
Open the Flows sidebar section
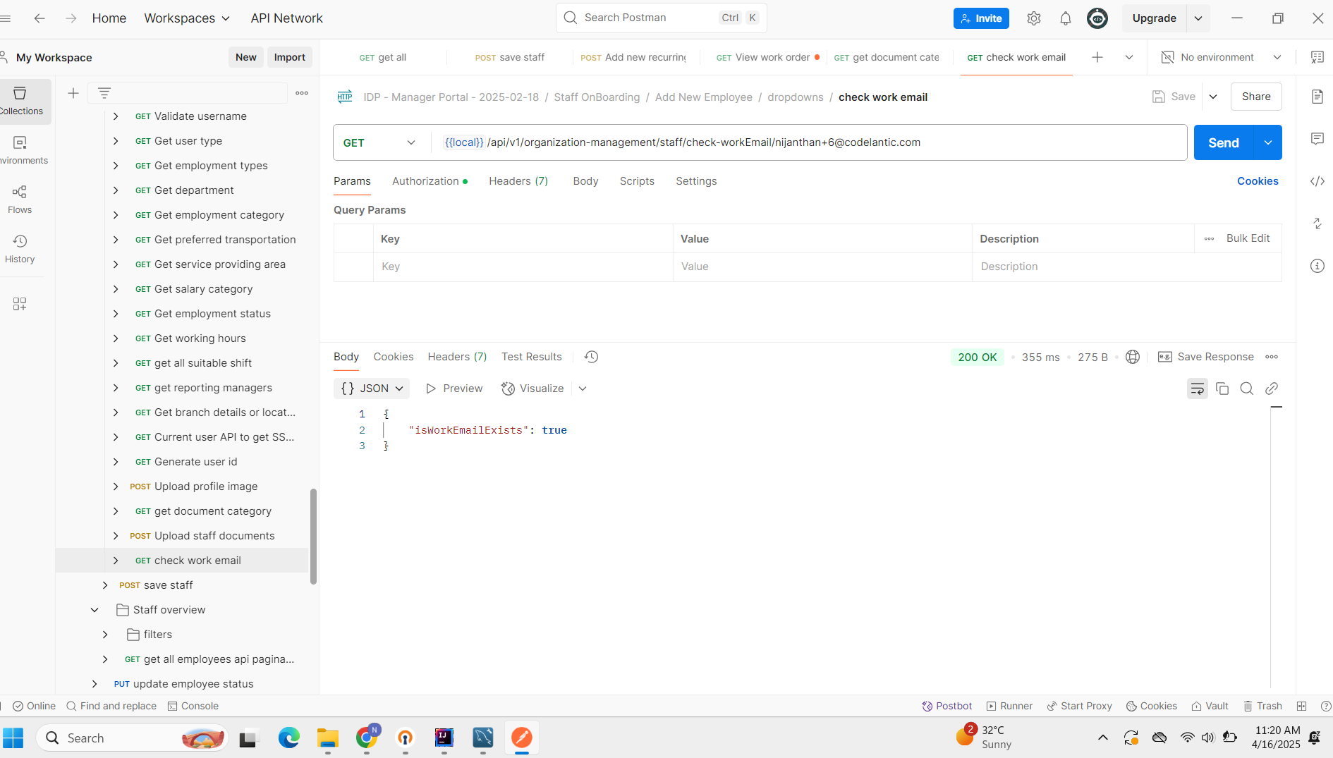pyautogui.click(x=20, y=200)
